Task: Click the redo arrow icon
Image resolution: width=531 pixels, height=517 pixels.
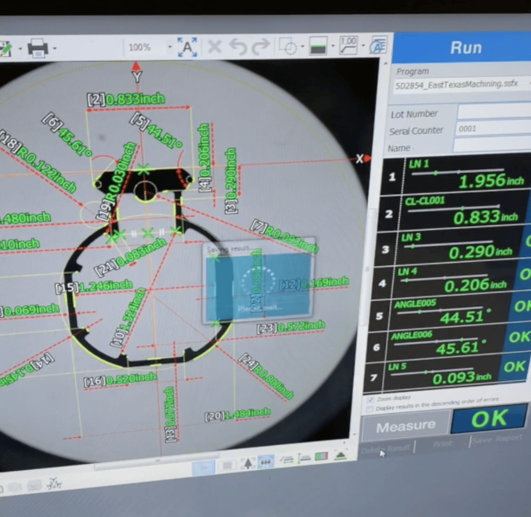Action: pos(260,46)
